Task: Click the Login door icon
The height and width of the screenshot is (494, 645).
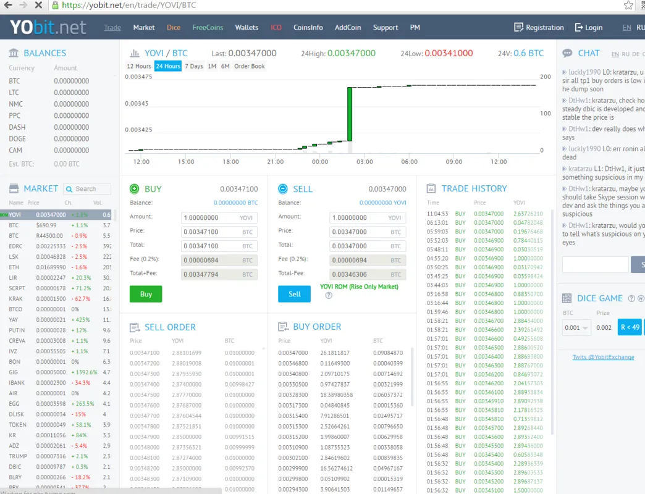Action: point(578,27)
